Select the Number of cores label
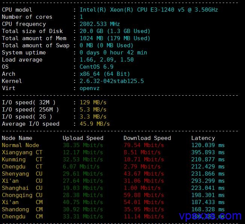This screenshot has width=245, height=224. [27, 17]
